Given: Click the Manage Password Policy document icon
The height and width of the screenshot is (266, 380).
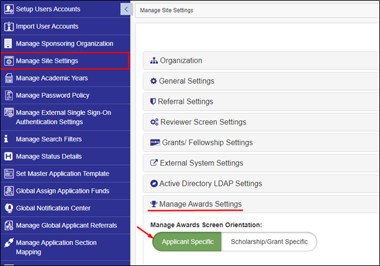Looking at the screenshot, I should [9, 95].
